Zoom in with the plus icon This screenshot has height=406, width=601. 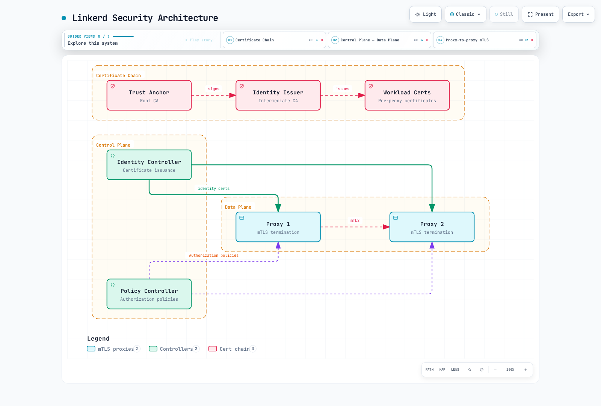pos(525,370)
